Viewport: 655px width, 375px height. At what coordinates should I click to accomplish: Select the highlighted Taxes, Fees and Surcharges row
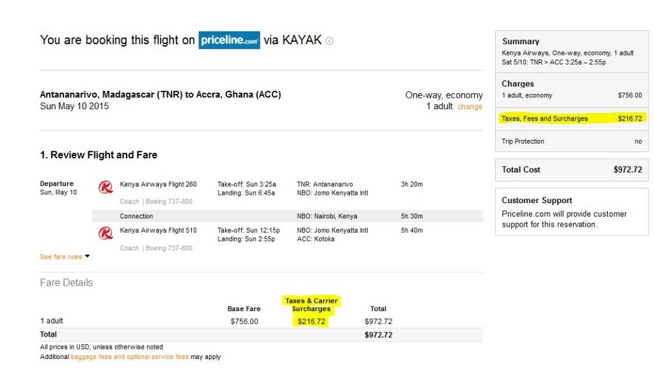[x=571, y=118]
